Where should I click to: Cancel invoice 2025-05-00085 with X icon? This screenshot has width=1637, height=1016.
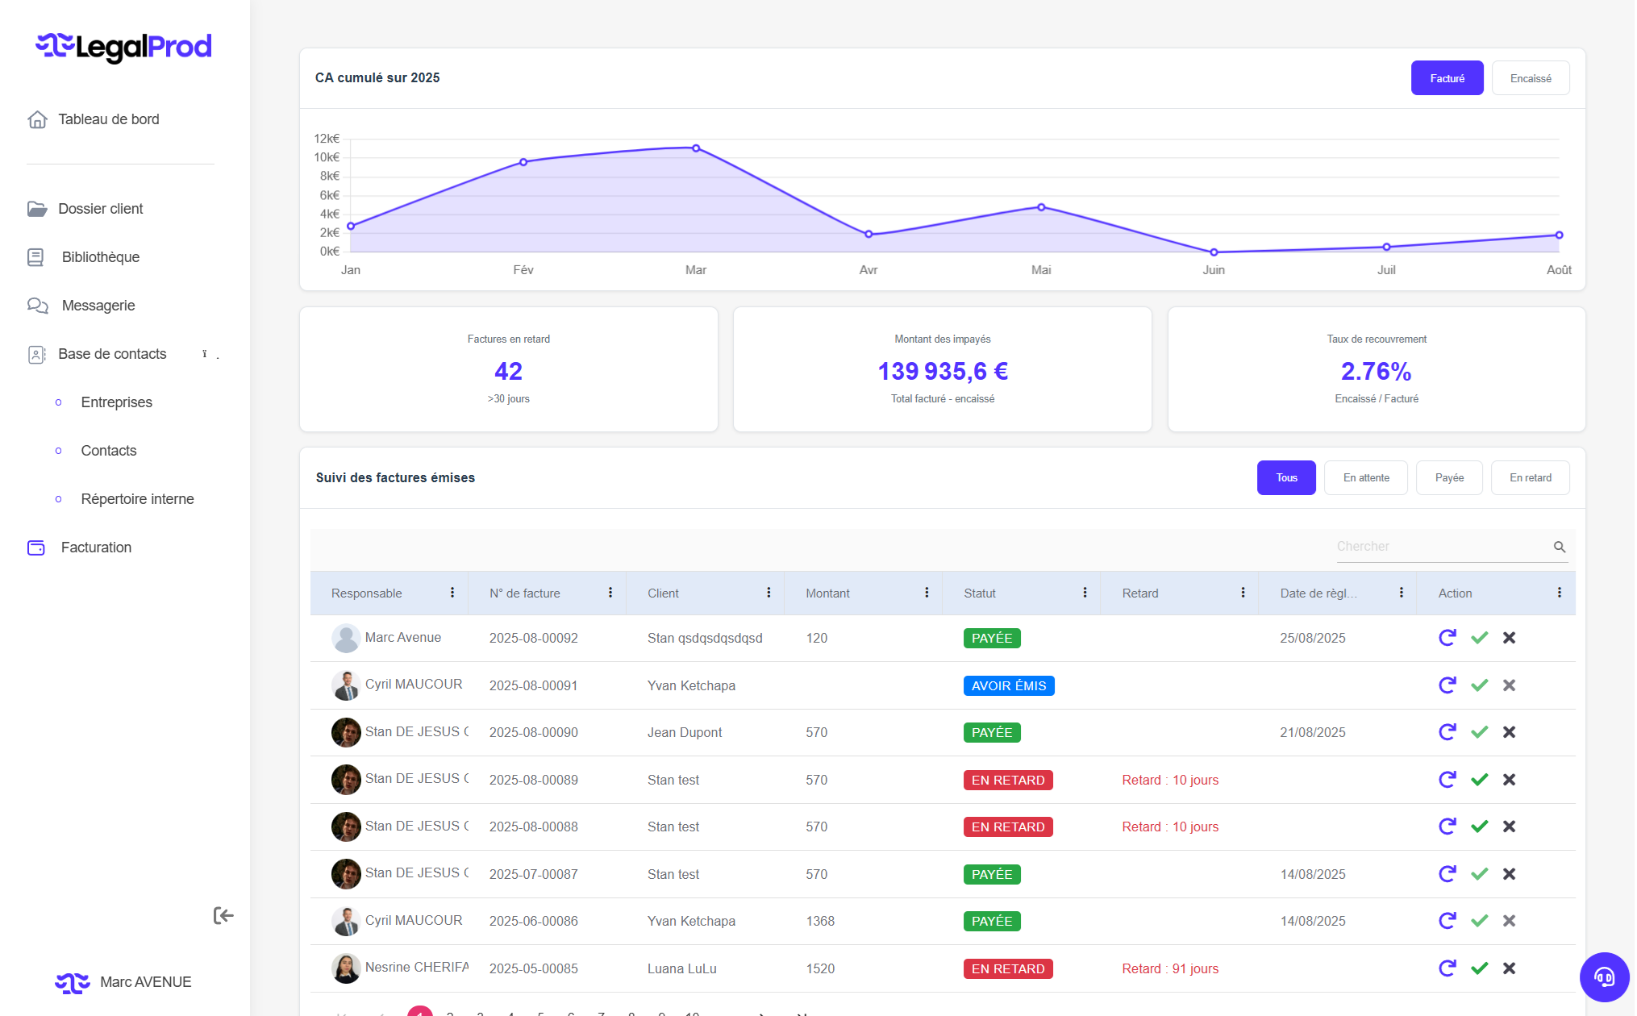coord(1510,968)
